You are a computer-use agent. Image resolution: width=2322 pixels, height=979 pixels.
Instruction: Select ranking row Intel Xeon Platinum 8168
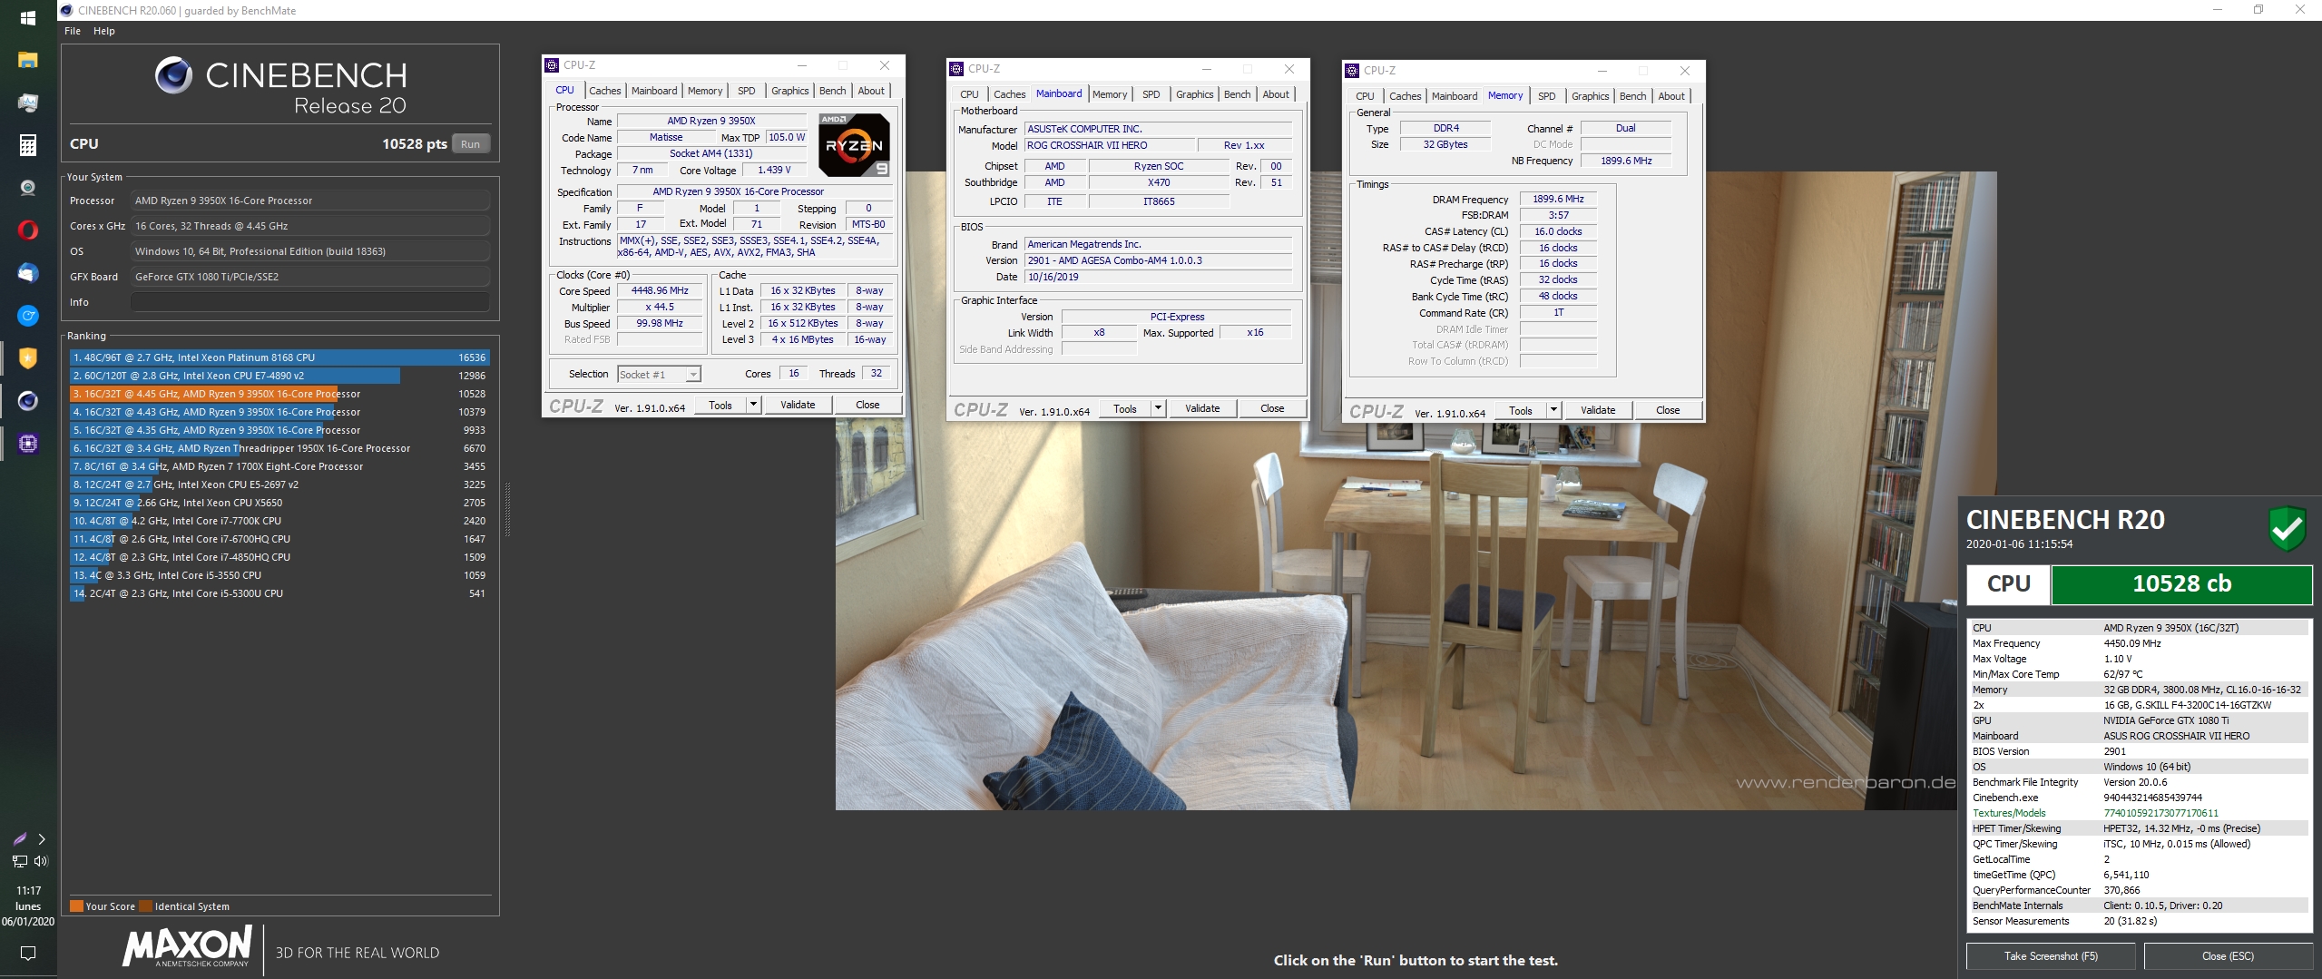[x=280, y=357]
